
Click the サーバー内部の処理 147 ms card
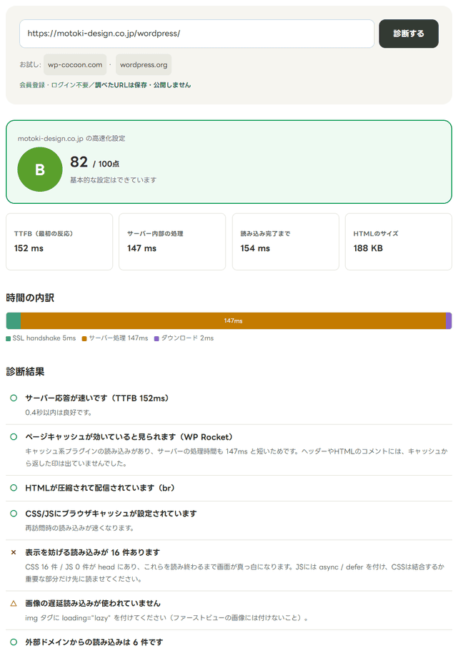(x=172, y=242)
